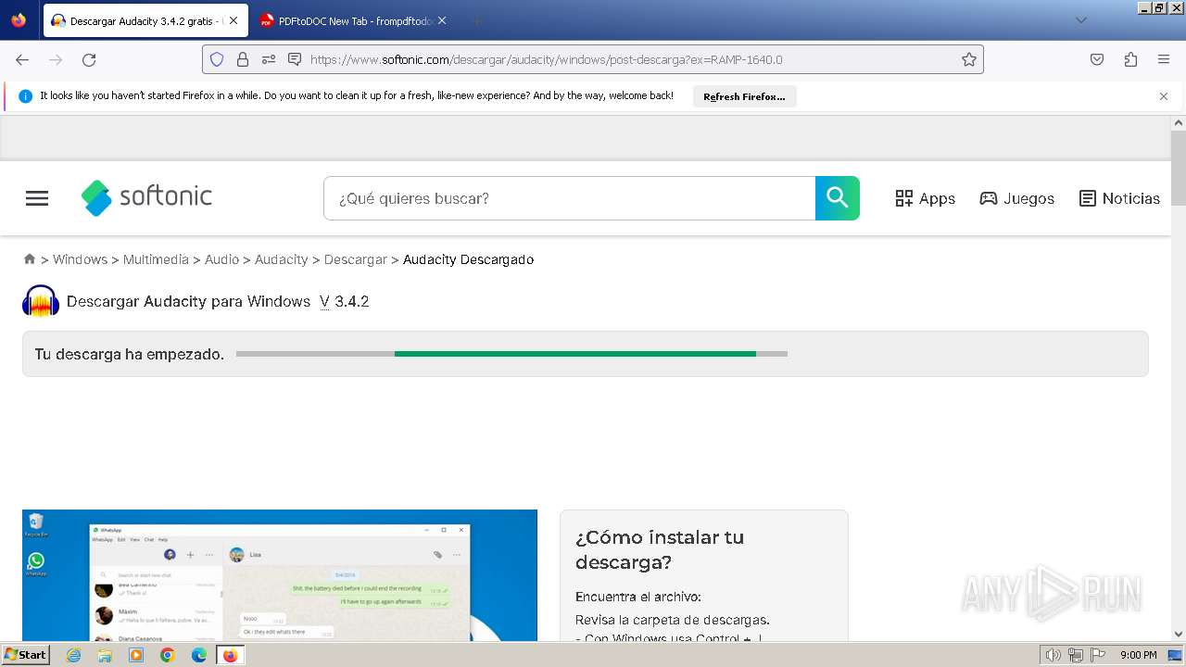Dismiss the Refresh Firefox notification bar

(1164, 96)
